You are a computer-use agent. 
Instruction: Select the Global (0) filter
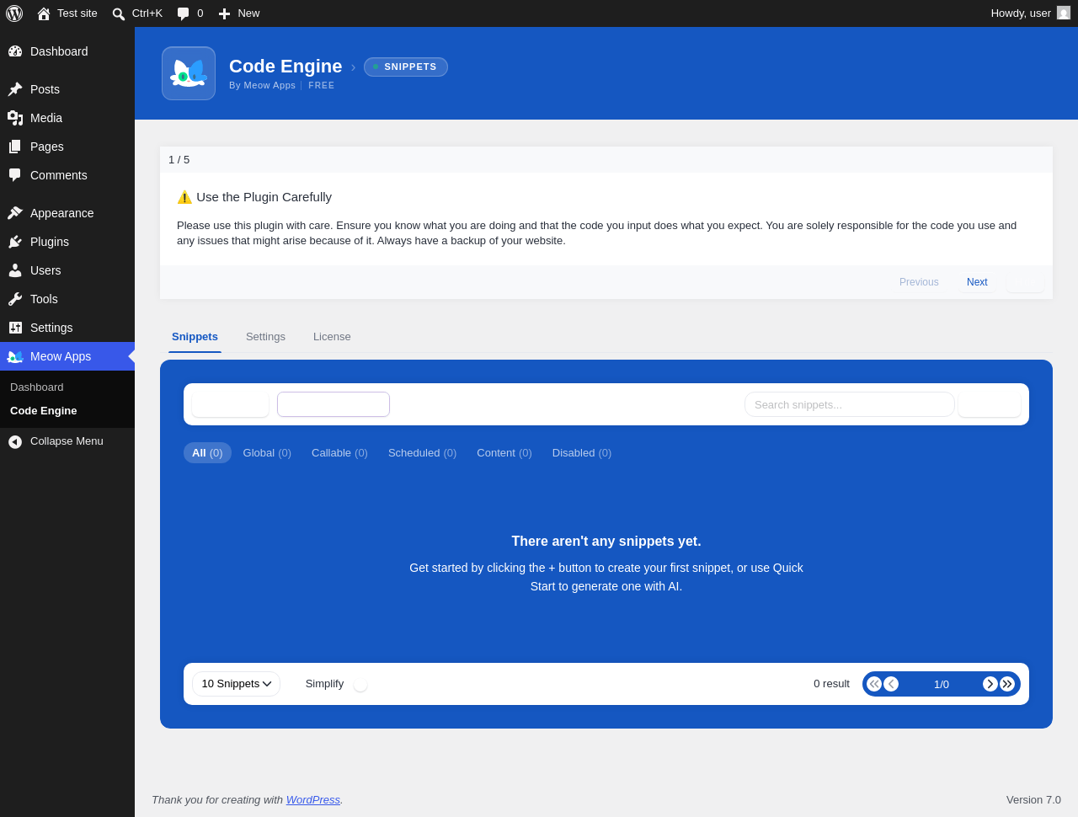[267, 453]
